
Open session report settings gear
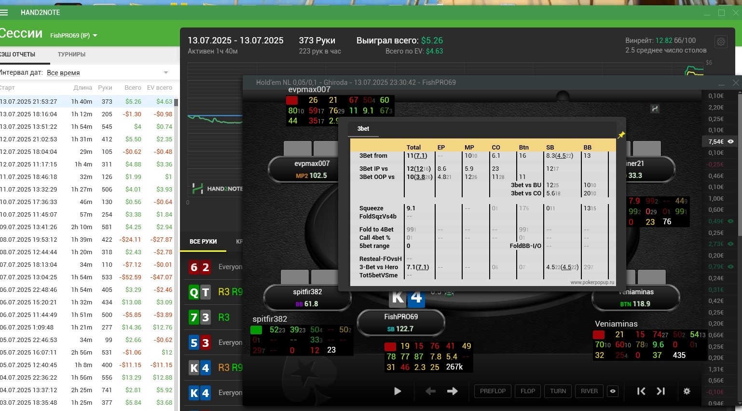pos(721,42)
